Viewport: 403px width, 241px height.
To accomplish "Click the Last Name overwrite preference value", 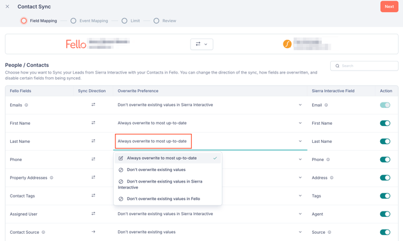I will point(152,141).
